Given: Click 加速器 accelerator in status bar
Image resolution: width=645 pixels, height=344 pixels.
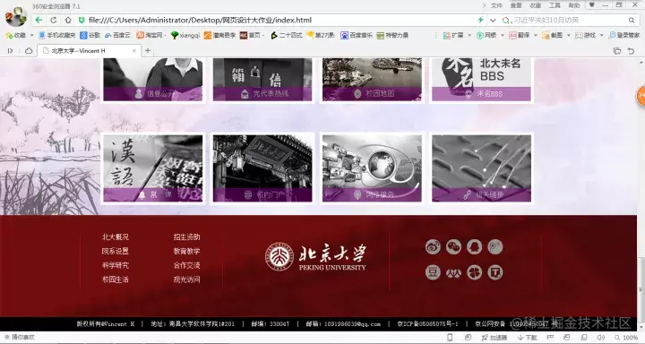Looking at the screenshot, I should tap(494, 338).
